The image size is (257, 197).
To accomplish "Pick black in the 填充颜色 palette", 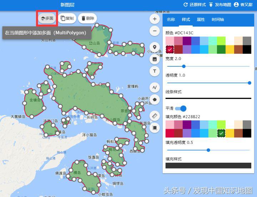I will tap(247, 133).
